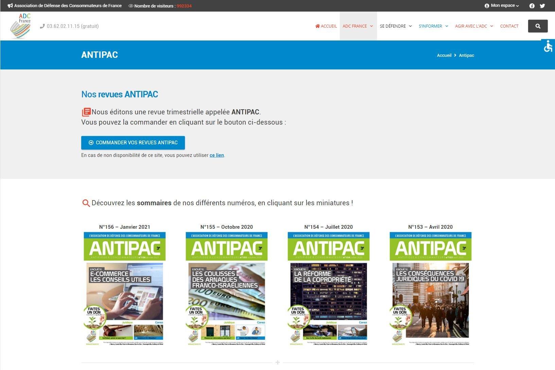Viewport: 555px width, 370px height.
Task: Click Commander vos revues Antipac button
Action: coord(133,143)
